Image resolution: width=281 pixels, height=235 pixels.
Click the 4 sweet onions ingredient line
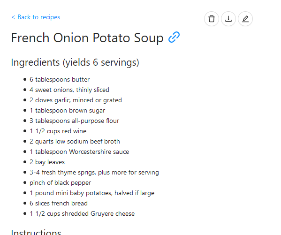pos(69,90)
